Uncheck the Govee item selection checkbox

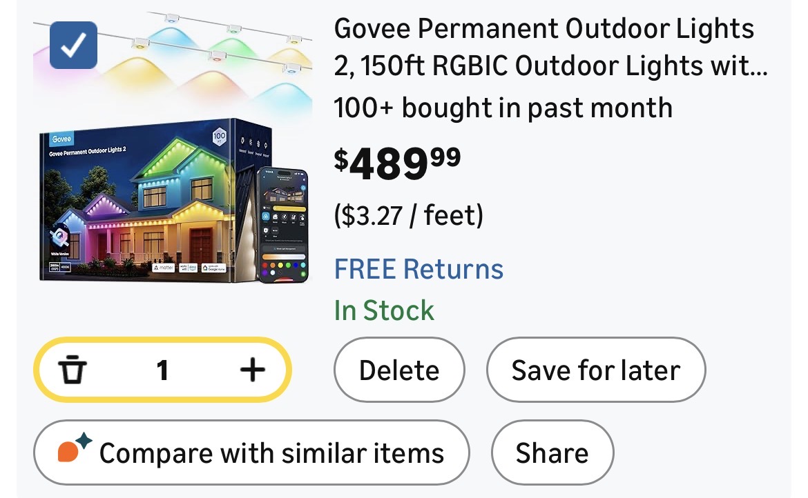point(74,46)
